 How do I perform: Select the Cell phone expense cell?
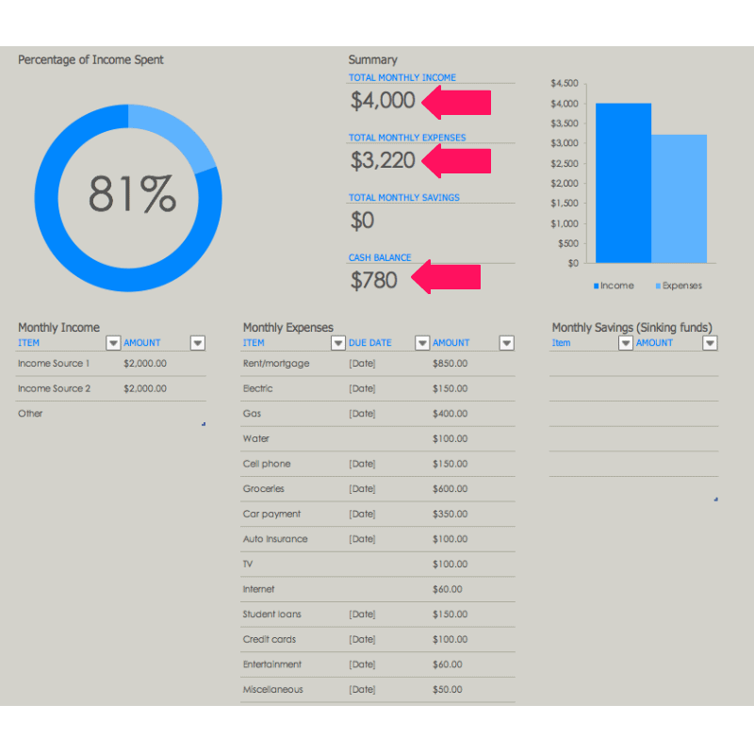point(267,464)
